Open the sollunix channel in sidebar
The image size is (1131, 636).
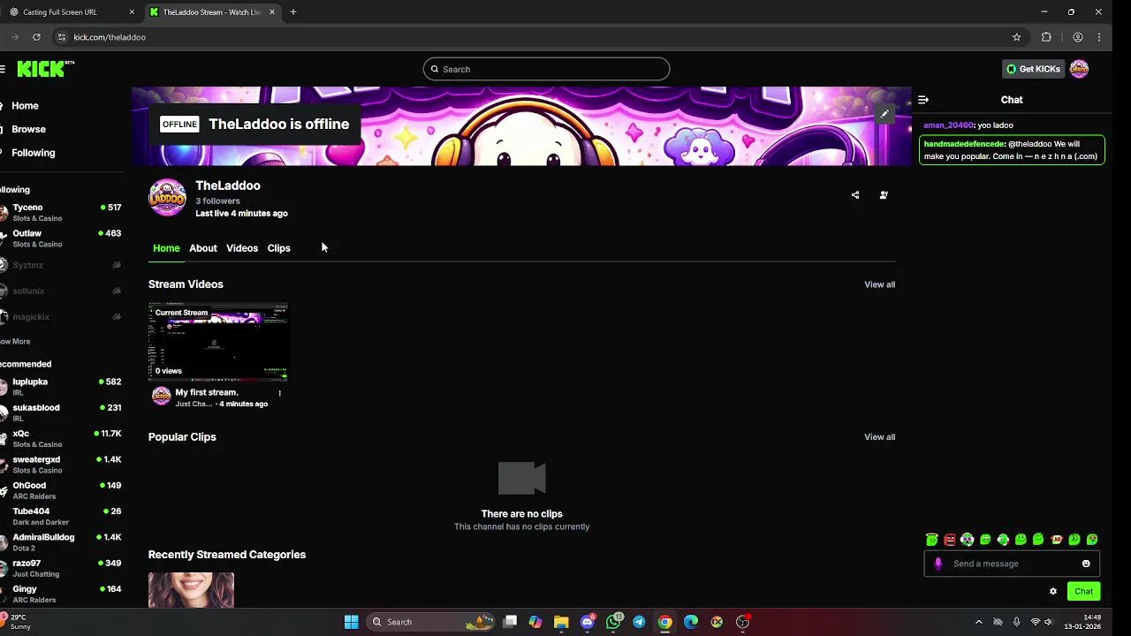tap(62, 291)
